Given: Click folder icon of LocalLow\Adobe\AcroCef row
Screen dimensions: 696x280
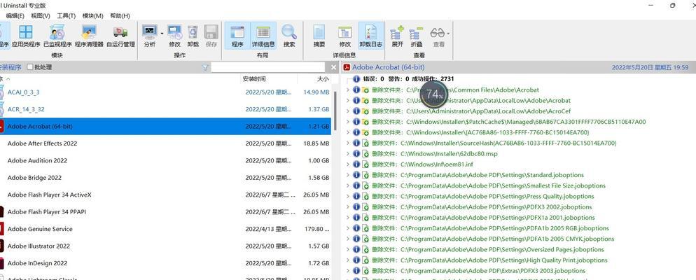Looking at the screenshot, I should pyautogui.click(x=366, y=111).
